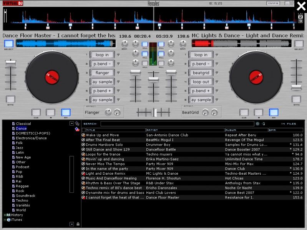Open dropdown arrow beside left deck loop in
This screenshot has width=307, height=230.
118,55
